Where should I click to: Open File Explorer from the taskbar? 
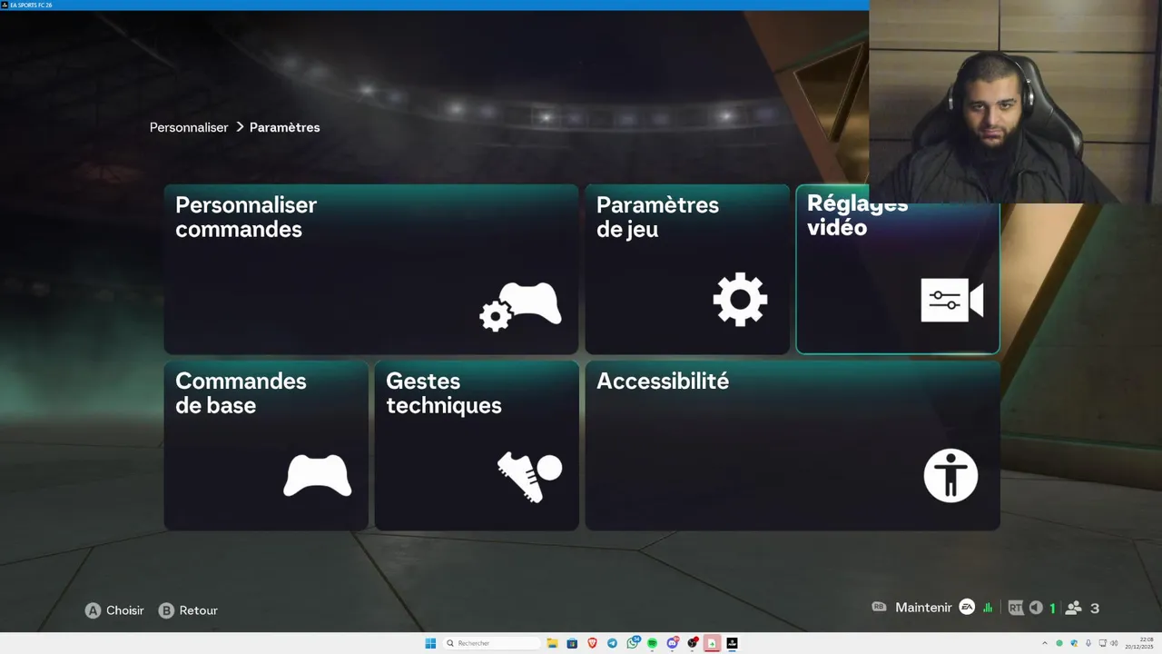tap(552, 643)
